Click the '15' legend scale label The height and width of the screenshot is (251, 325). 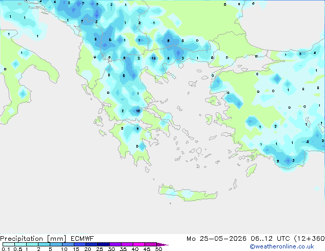[76, 249]
